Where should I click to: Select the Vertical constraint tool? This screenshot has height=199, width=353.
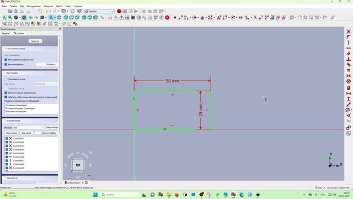pos(349,43)
